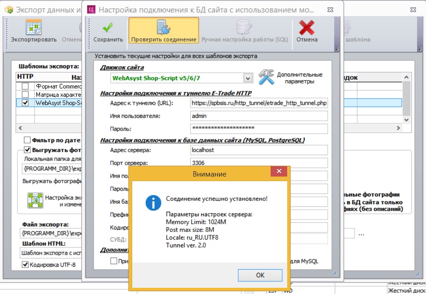Toggle HTTP checkbox for Матрица характе row
The width and height of the screenshot is (426, 294).
pyautogui.click(x=25, y=94)
